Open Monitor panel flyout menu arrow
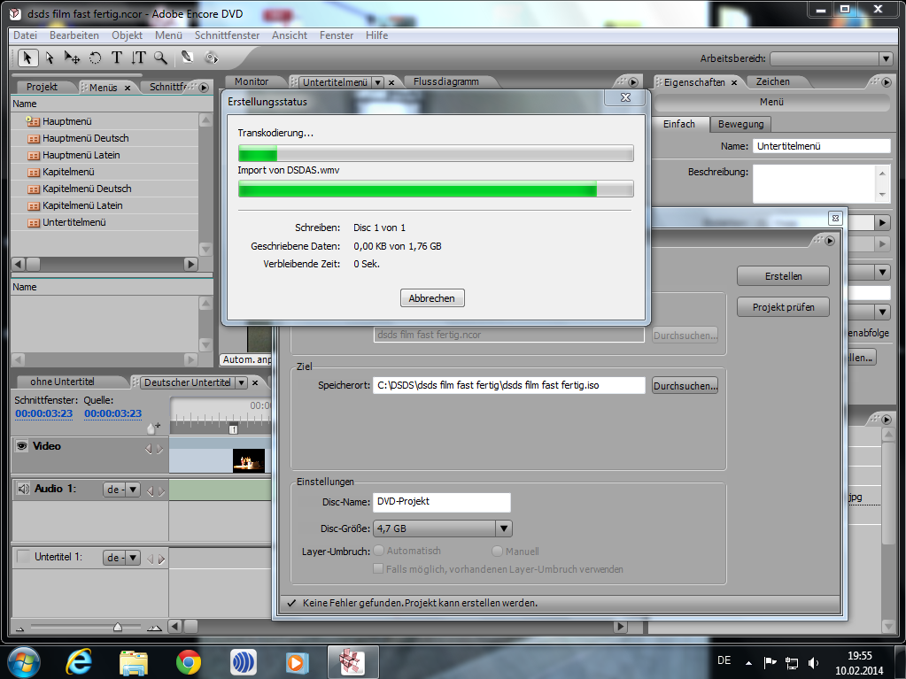This screenshot has width=906, height=679. coord(632,82)
